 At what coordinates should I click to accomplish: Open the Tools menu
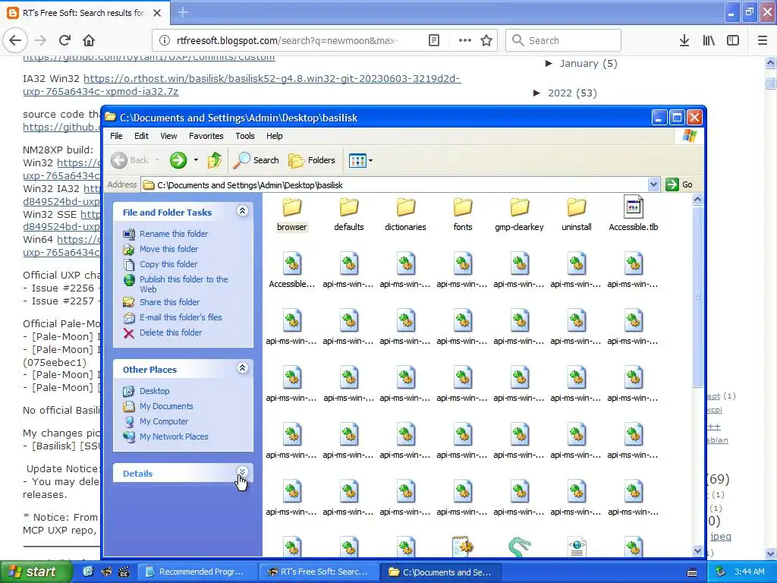point(245,136)
